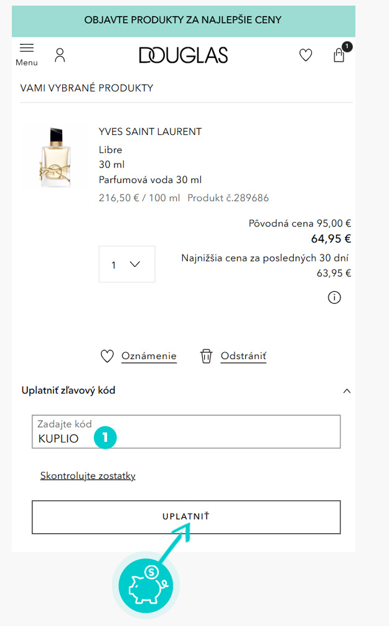Image resolution: width=389 pixels, height=626 pixels.
Task: Click the top promo banner
Action: click(183, 20)
